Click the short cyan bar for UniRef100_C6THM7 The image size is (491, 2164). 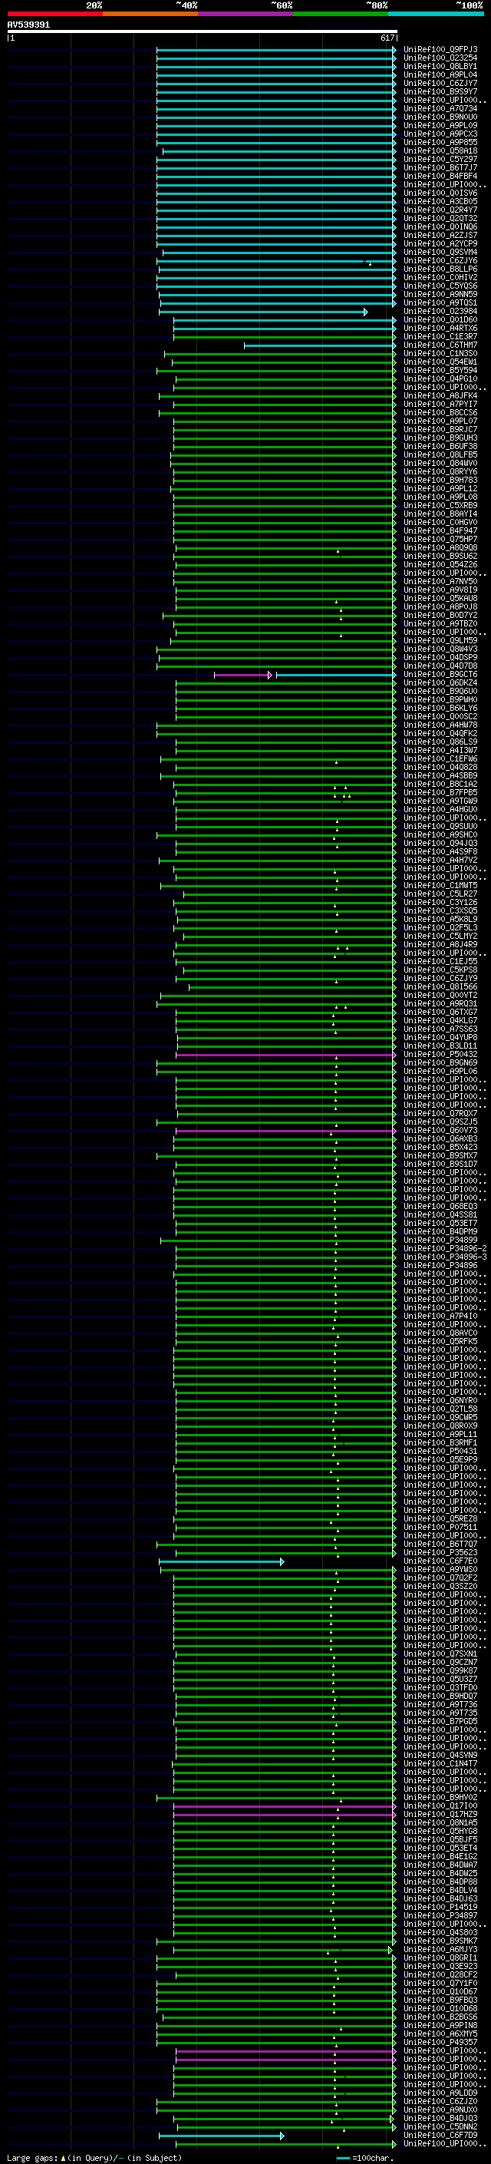coord(320,345)
